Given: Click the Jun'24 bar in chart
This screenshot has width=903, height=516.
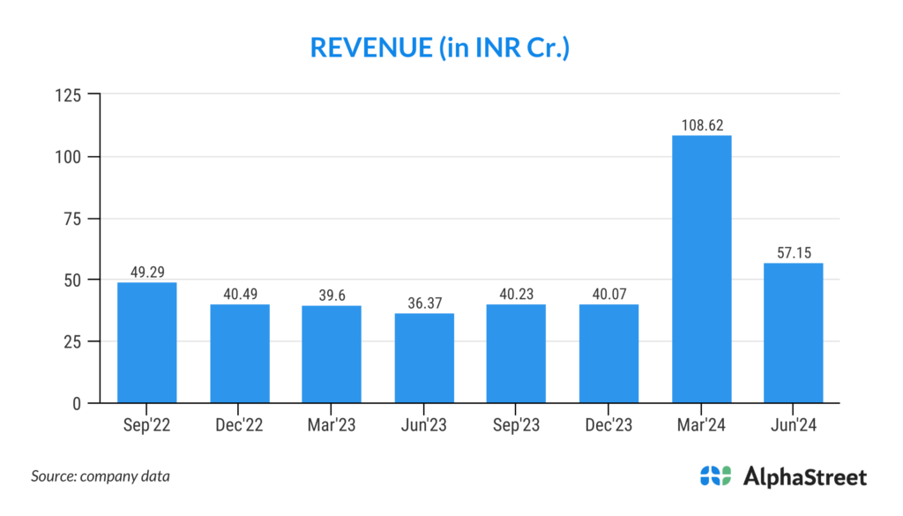Looking at the screenshot, I should 794,333.
